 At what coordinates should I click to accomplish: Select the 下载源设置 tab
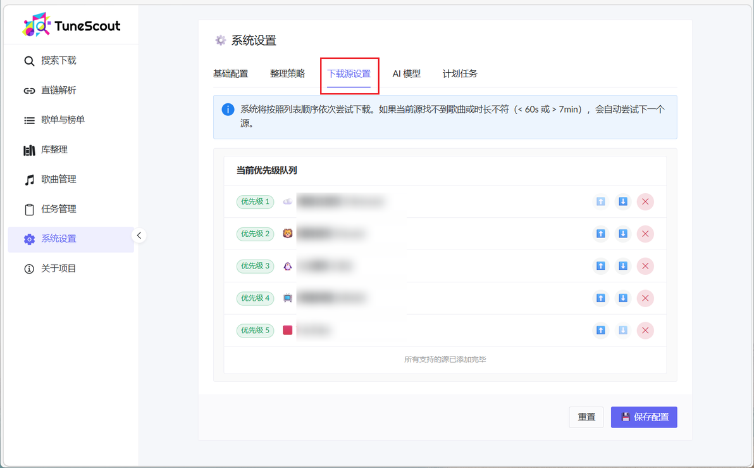click(349, 73)
